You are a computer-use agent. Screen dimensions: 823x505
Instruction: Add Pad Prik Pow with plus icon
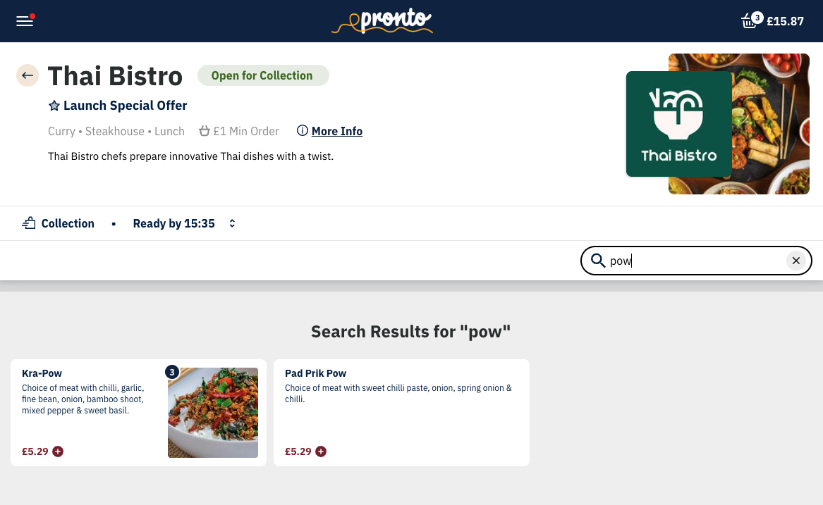[x=321, y=451]
